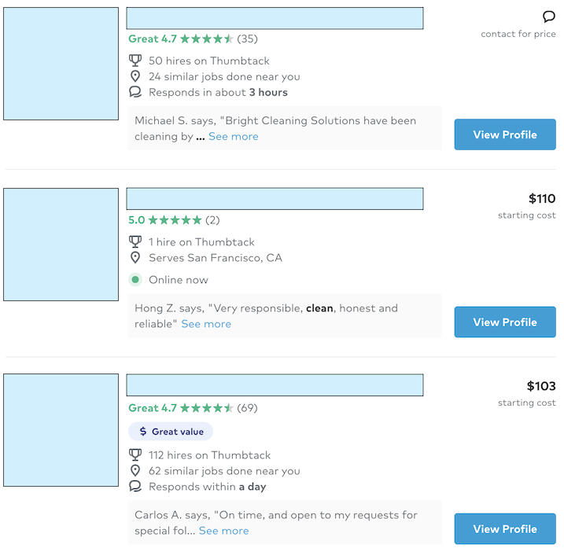
Task: View Profile of the $103 starting cost pro
Action: pos(505,529)
